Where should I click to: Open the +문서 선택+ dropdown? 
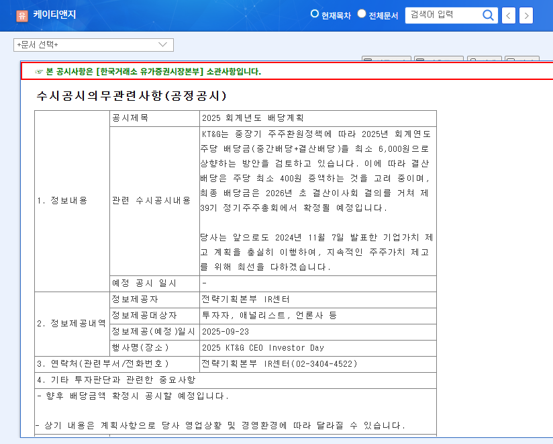[x=93, y=45]
